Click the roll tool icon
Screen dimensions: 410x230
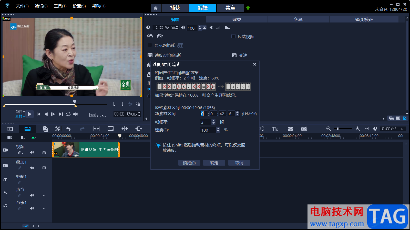(x=125, y=129)
